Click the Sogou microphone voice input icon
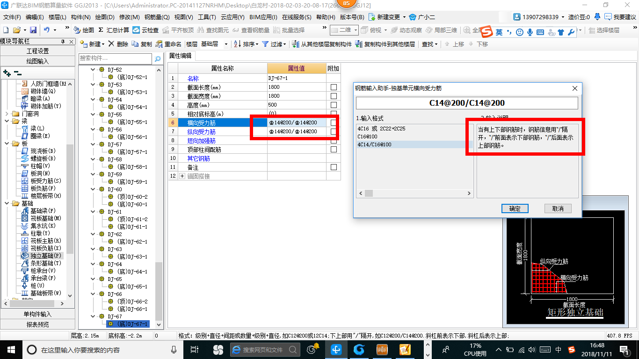639x359 pixels. [530, 32]
